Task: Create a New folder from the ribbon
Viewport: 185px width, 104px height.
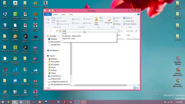Action: (x=96, y=21)
